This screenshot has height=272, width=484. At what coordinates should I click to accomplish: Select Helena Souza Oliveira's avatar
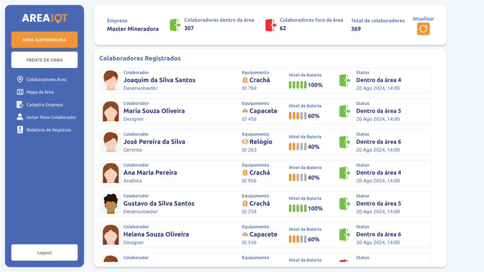(111, 235)
